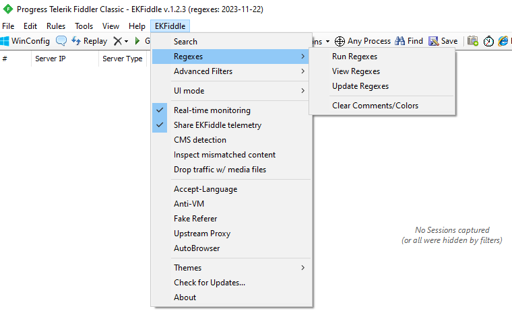Open the Themes submenu
Screen dimensions: 512x317
pyautogui.click(x=231, y=268)
